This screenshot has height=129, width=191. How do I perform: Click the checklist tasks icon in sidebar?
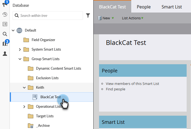(x=5, y=24)
